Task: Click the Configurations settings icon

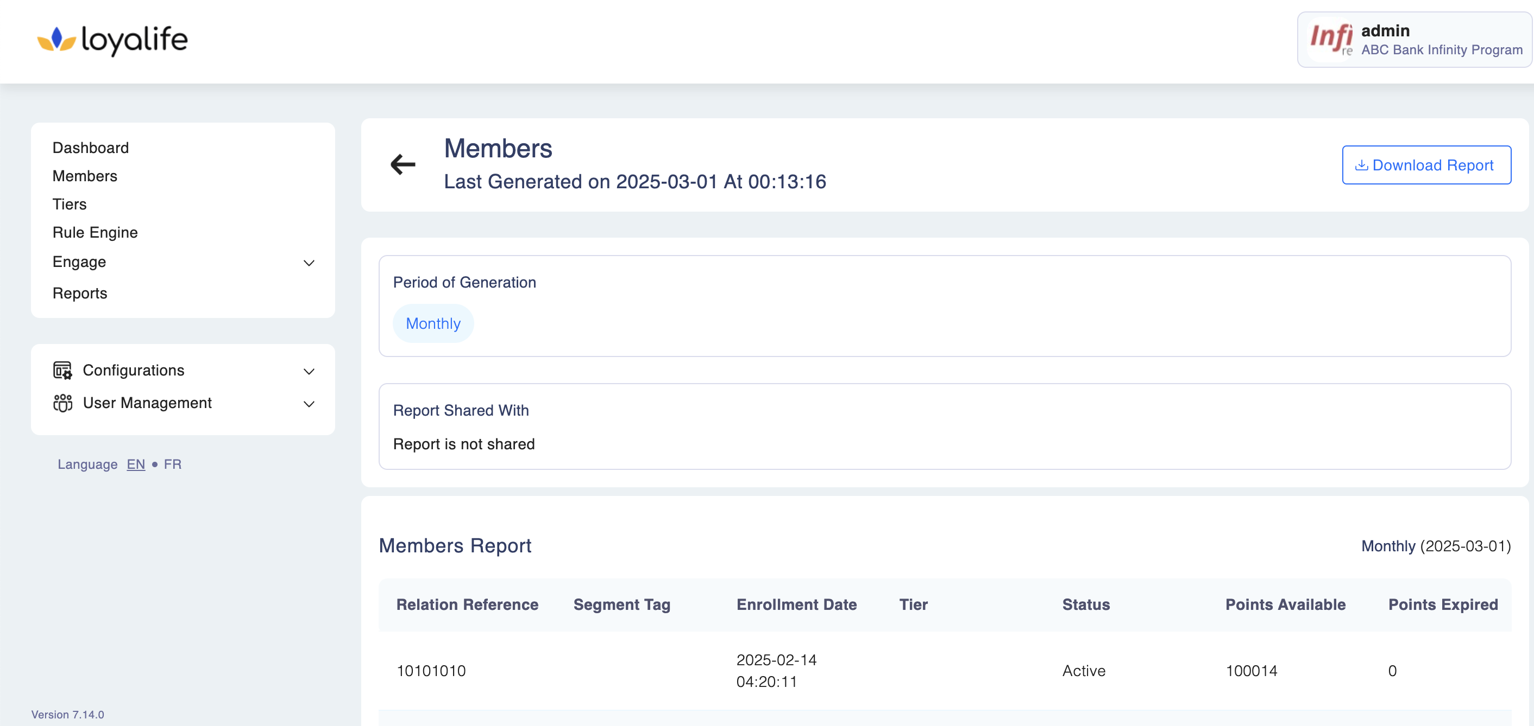Action: coord(62,370)
